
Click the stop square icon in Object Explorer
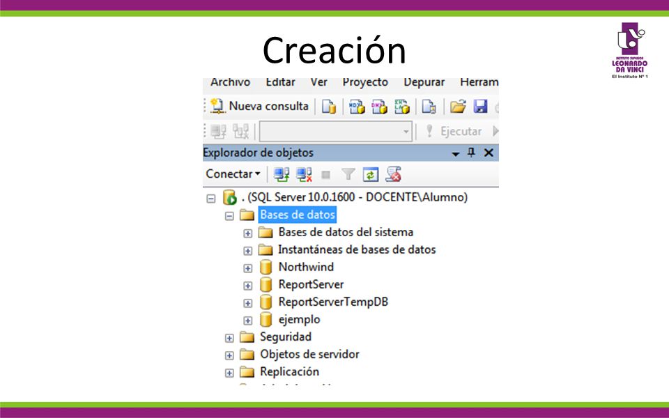pos(326,174)
